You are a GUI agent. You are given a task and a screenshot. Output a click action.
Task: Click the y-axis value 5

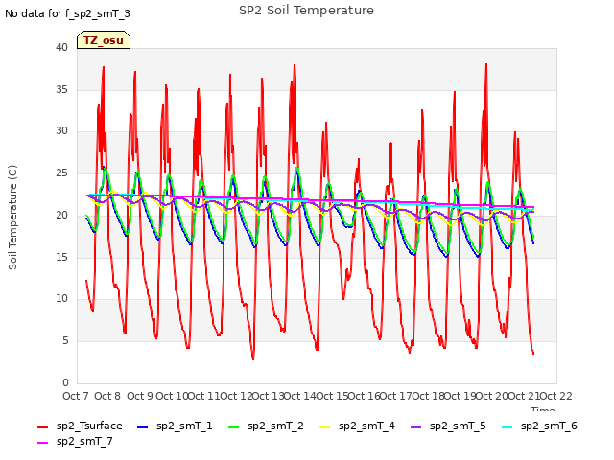point(65,341)
